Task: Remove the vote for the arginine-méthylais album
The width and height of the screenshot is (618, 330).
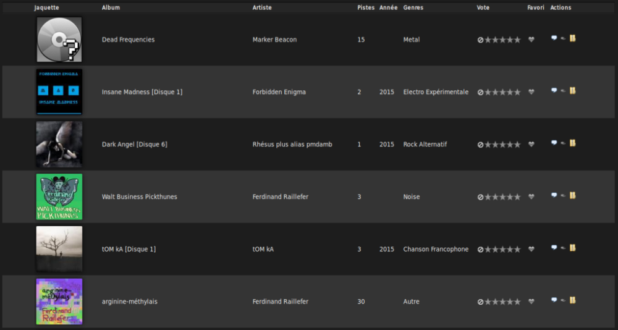Action: coord(480,302)
